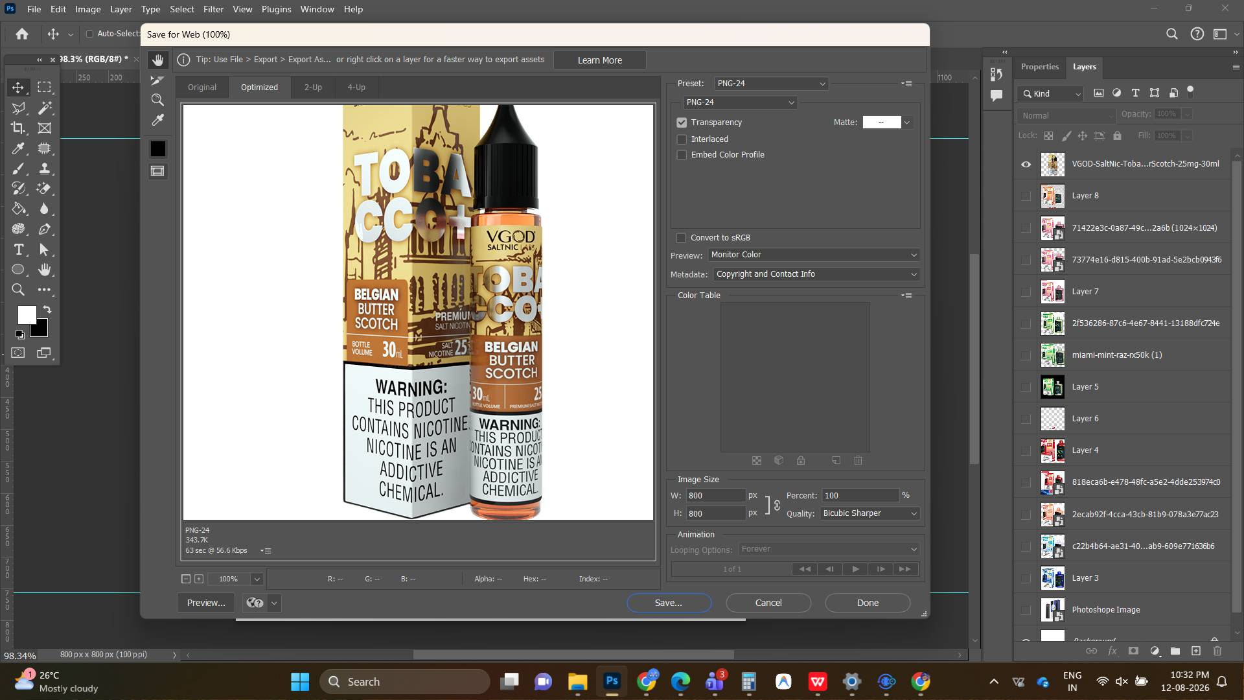The width and height of the screenshot is (1244, 700).
Task: Open the Matte color swatch
Action: tap(881, 122)
